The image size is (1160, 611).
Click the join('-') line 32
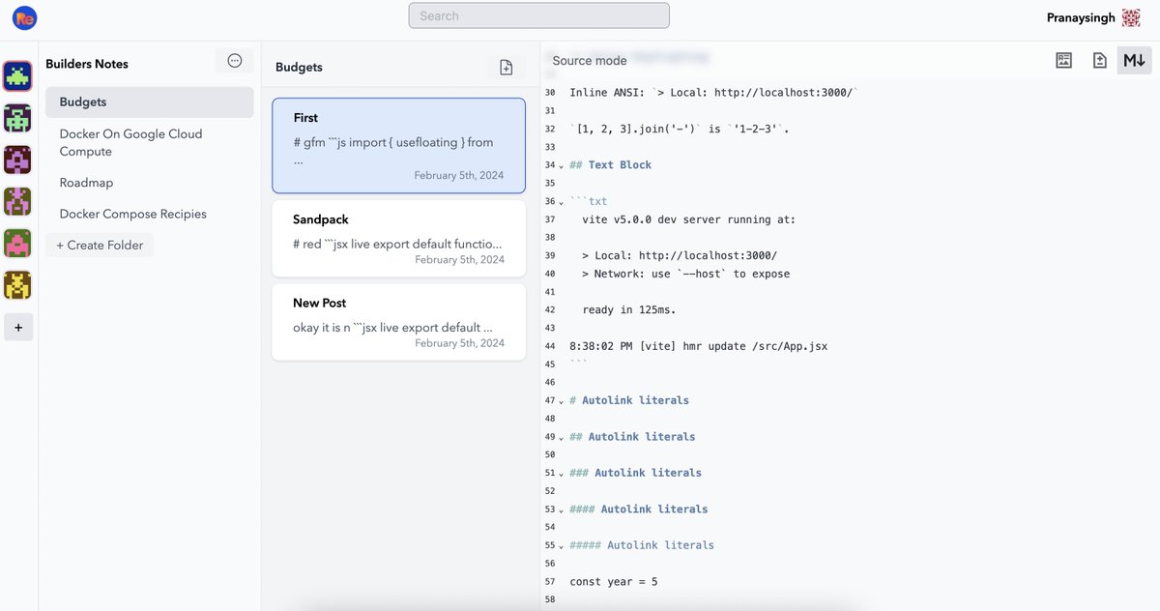pyautogui.click(x=680, y=129)
